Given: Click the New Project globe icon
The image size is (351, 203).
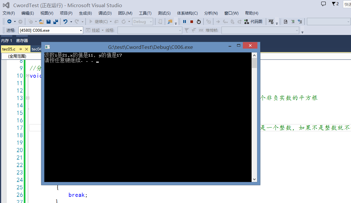Looking at the screenshot, I should pos(31,21).
